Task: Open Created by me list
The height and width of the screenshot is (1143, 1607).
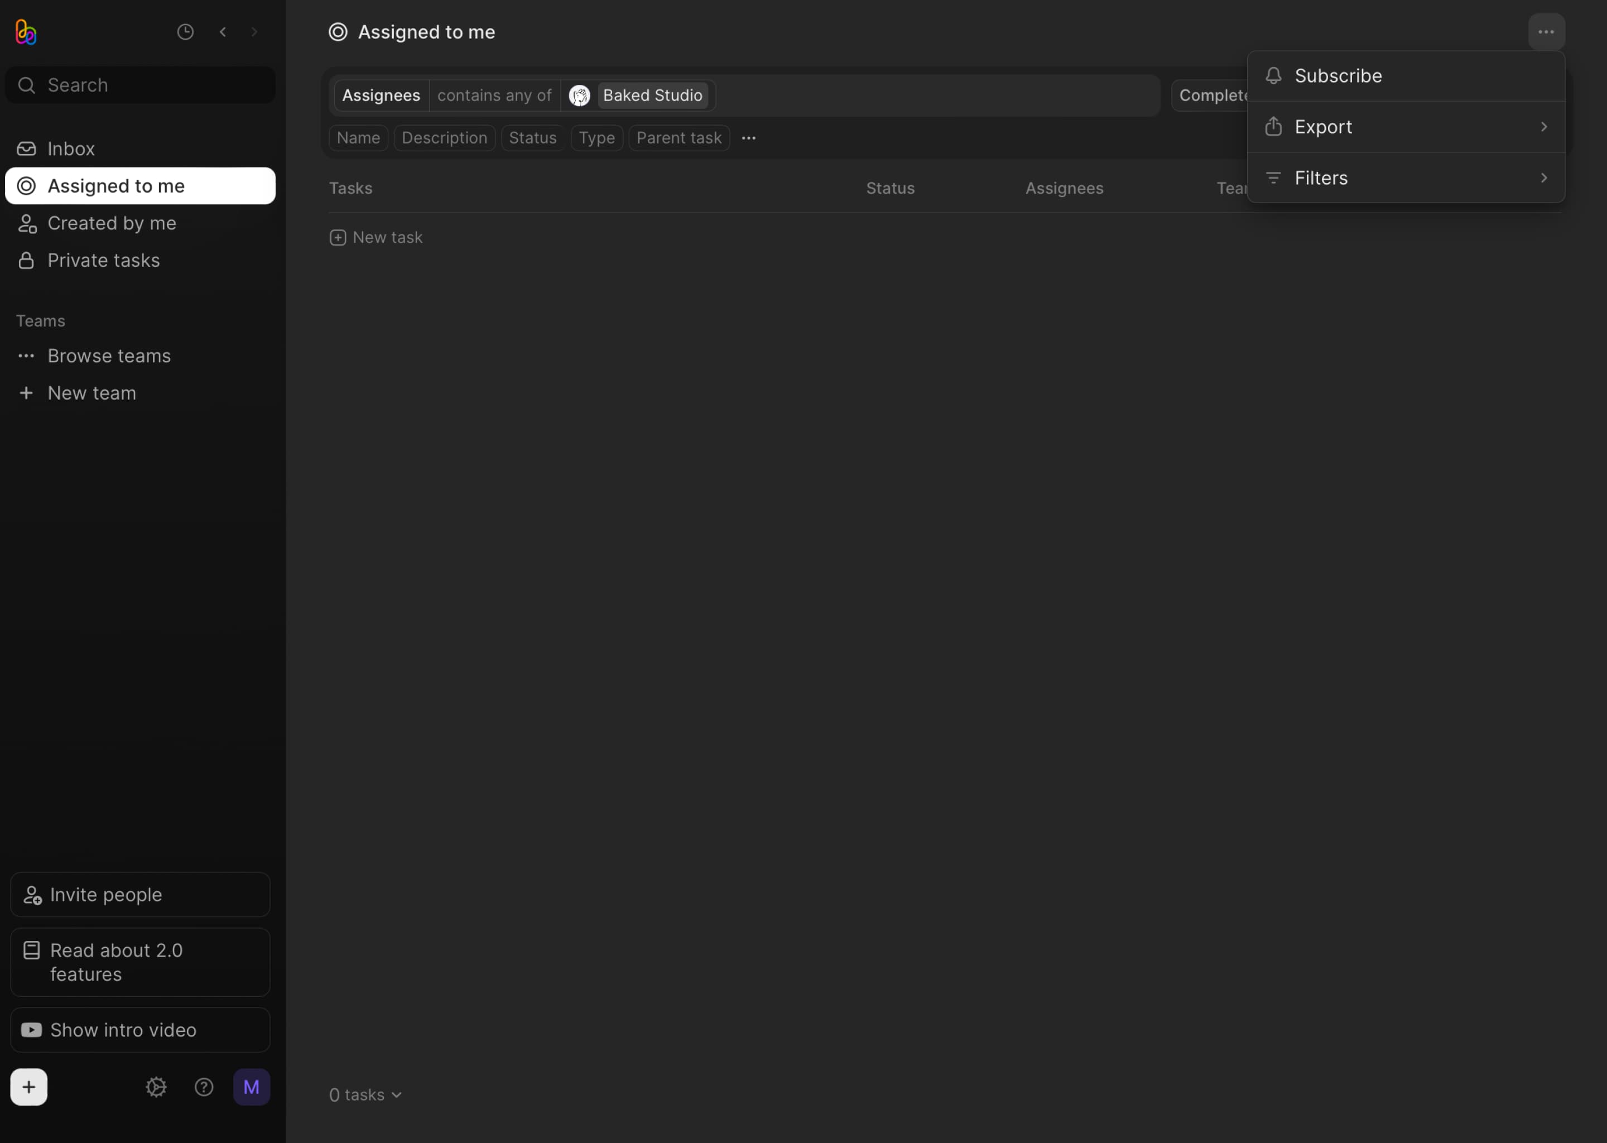Action: point(141,223)
